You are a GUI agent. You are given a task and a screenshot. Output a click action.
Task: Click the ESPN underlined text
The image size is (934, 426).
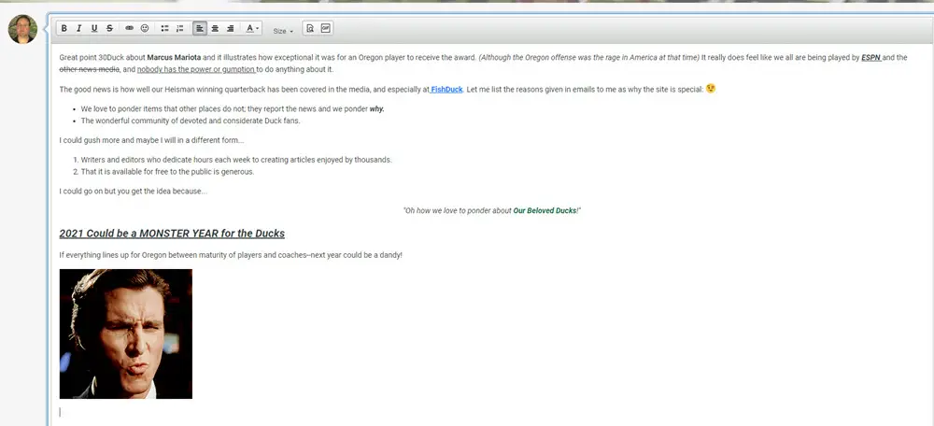pos(871,57)
